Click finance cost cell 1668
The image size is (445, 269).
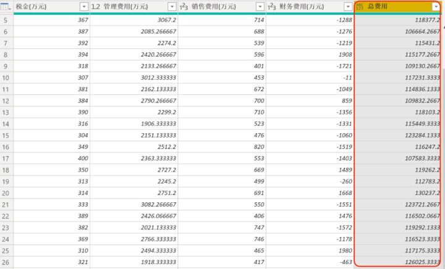point(310,193)
